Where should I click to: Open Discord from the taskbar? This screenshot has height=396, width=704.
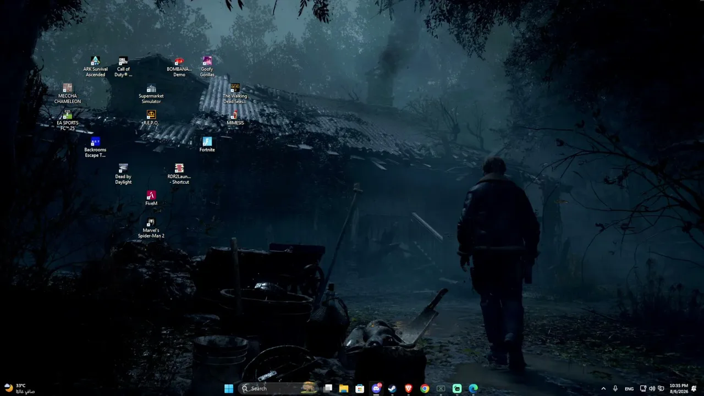click(x=376, y=388)
